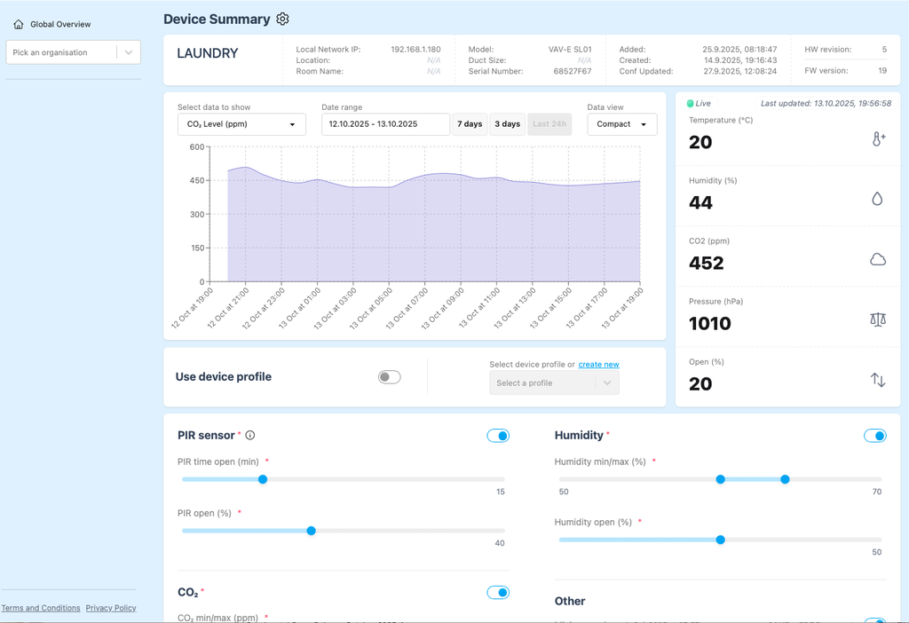Expand the Compact data view dropdown

pyautogui.click(x=621, y=124)
